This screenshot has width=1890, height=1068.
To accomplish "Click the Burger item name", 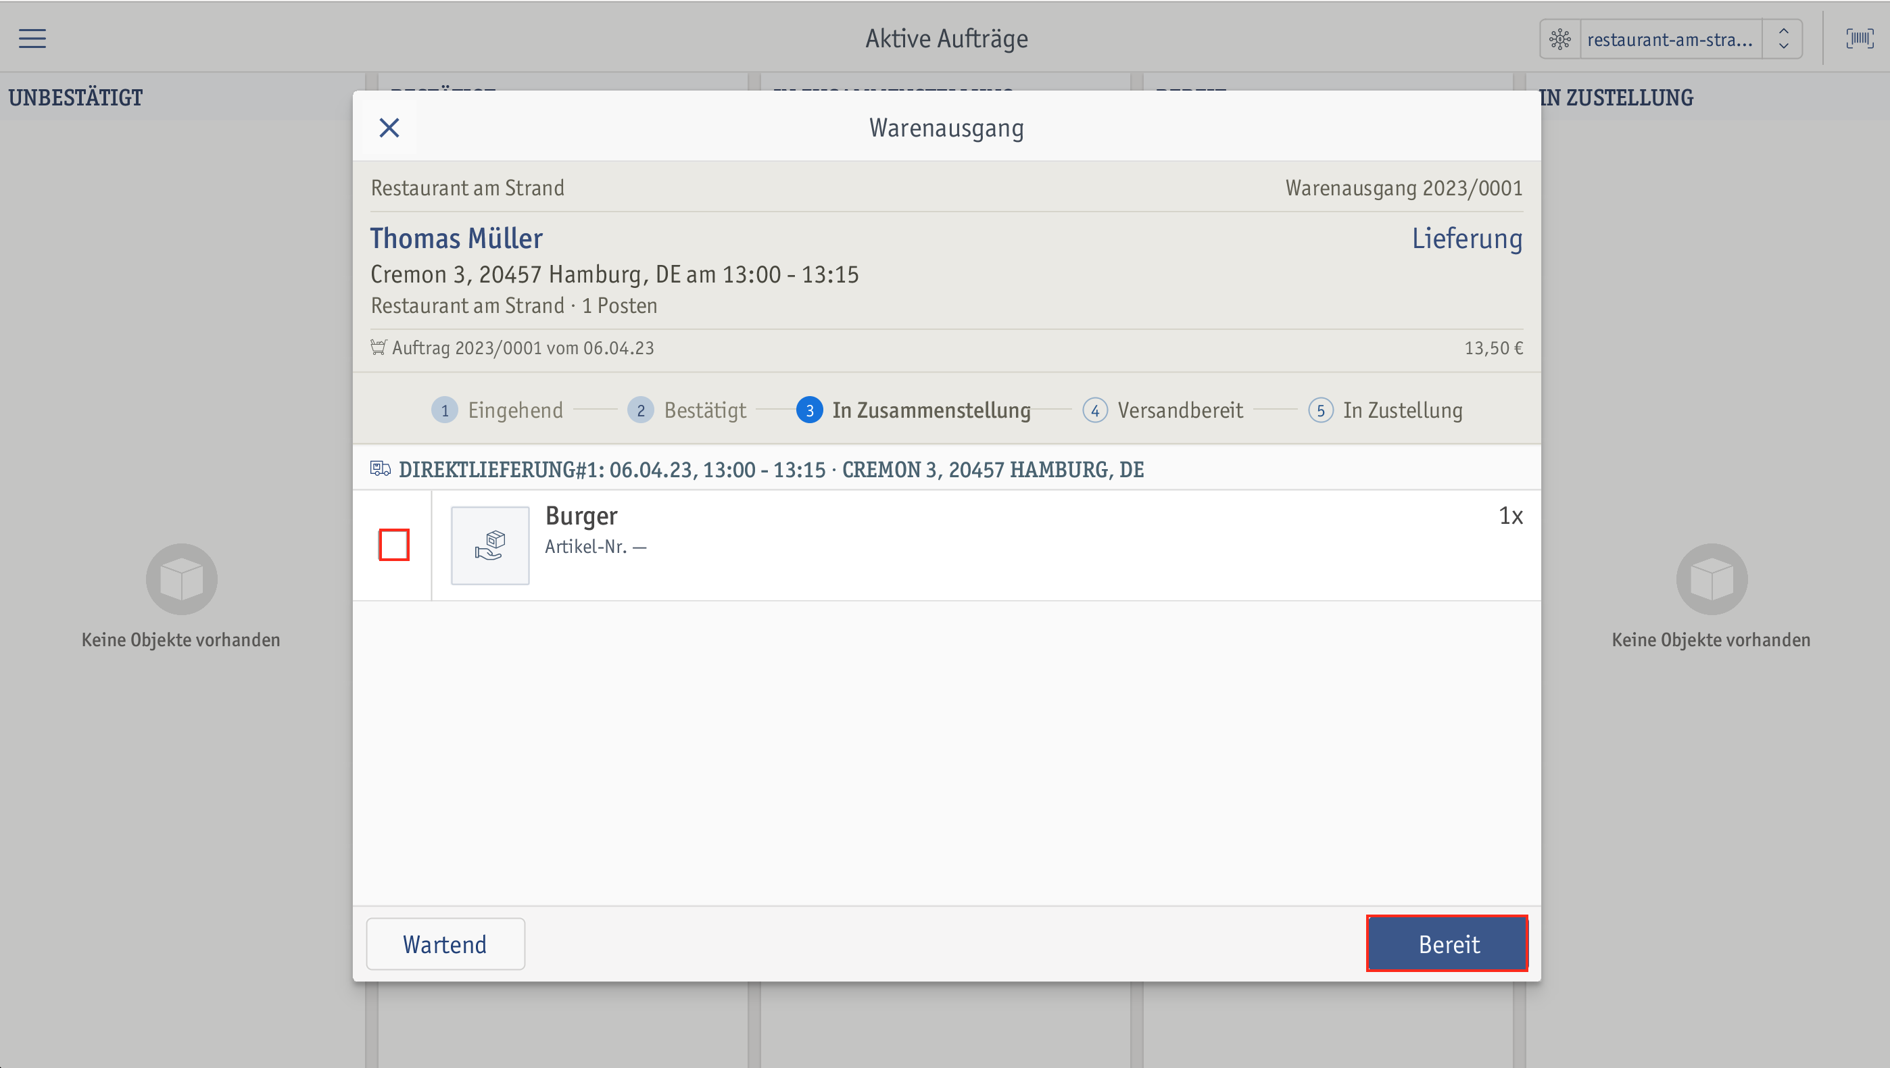I will 582,516.
